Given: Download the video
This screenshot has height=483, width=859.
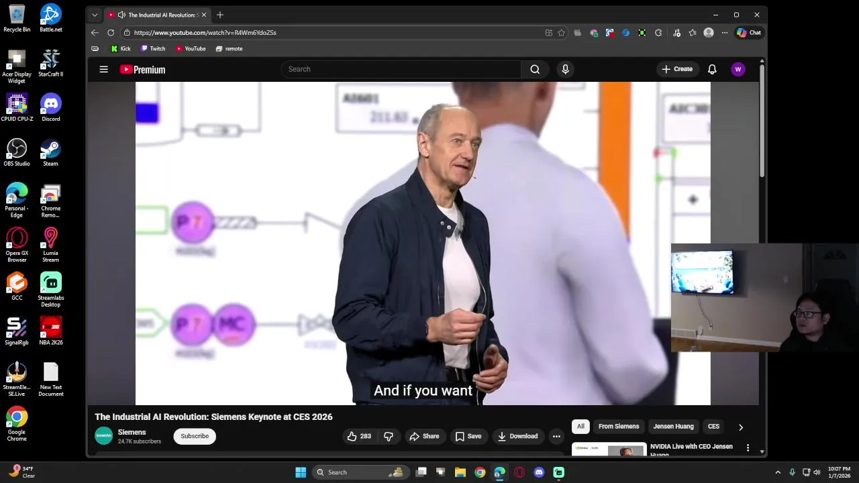Looking at the screenshot, I should coord(517,436).
